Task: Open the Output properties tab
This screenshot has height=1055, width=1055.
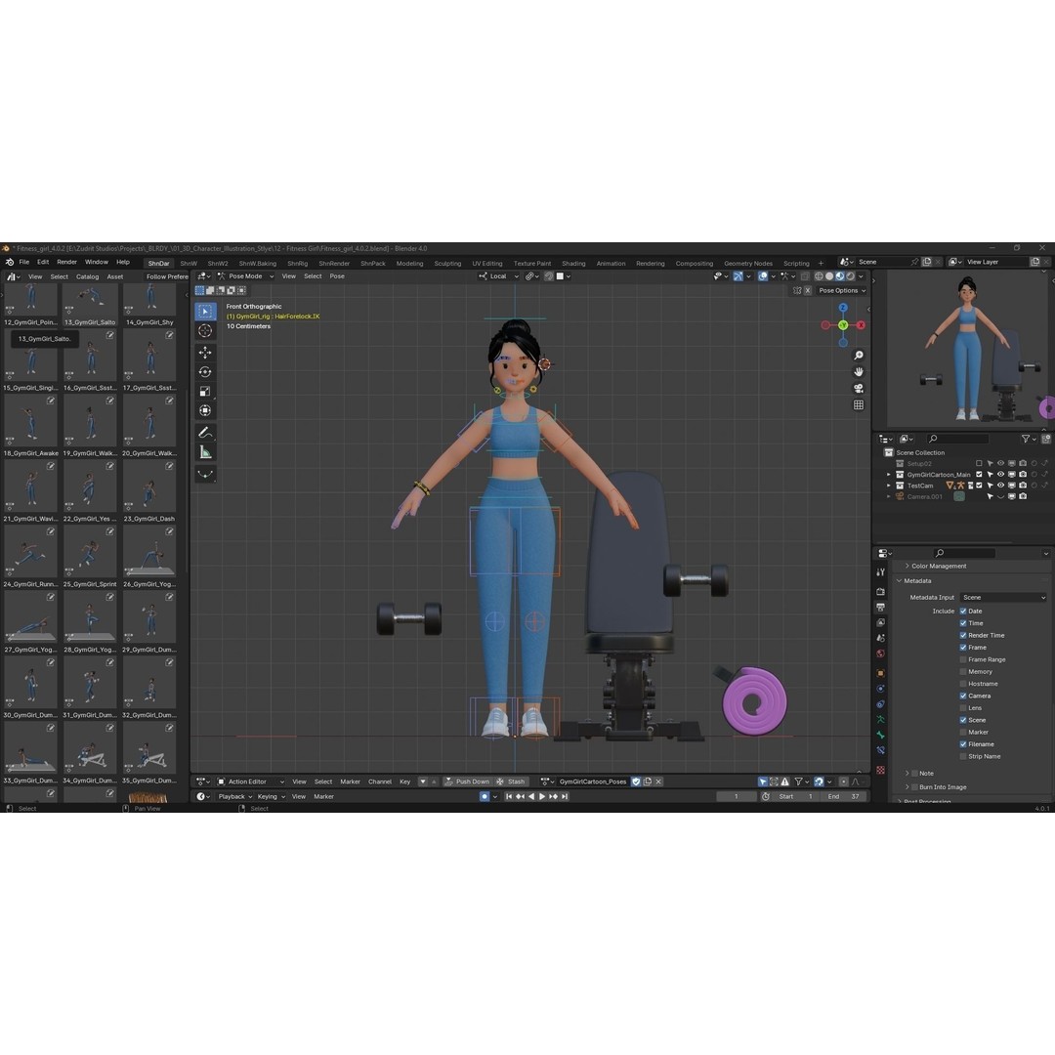Action: (x=881, y=607)
